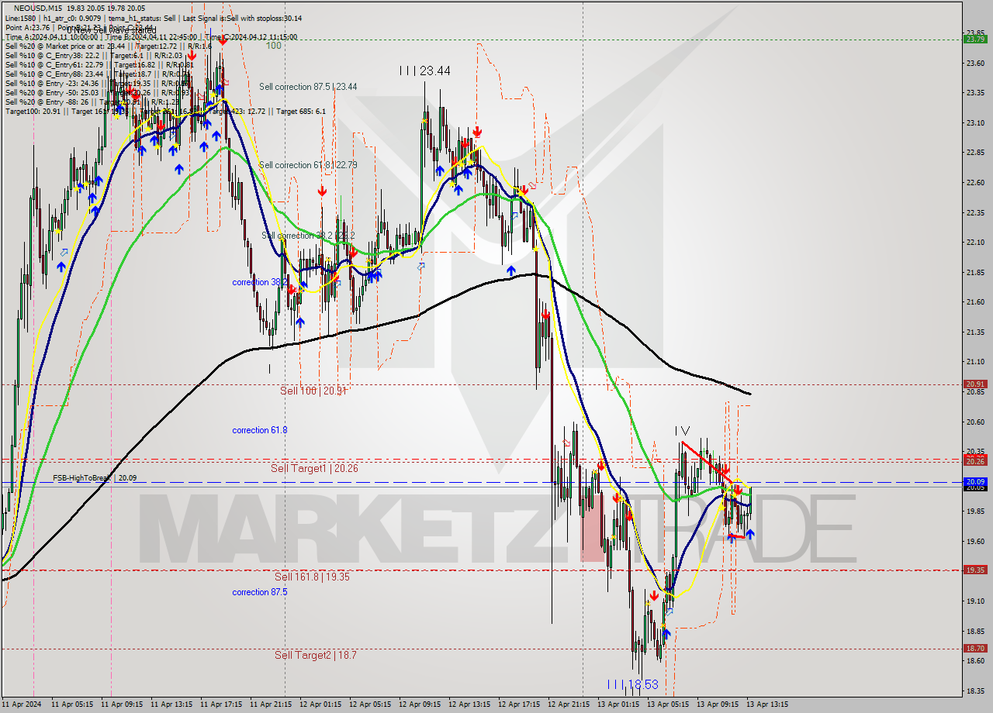Viewport: 993px width, 713px height.
Task: Click the red 20.26 price tag on axis
Action: [x=975, y=461]
